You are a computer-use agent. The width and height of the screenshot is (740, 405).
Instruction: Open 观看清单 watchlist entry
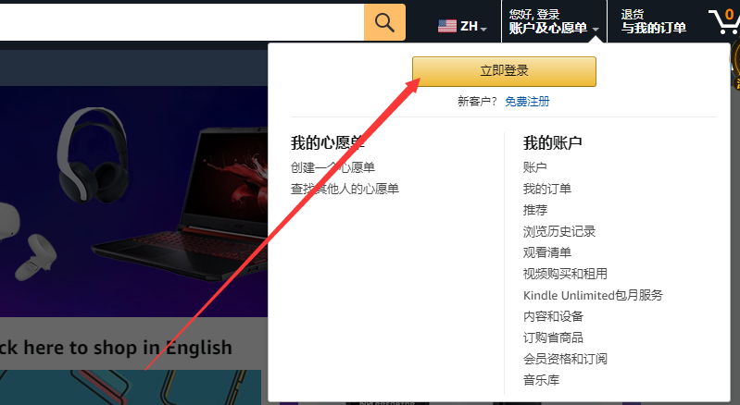(547, 252)
